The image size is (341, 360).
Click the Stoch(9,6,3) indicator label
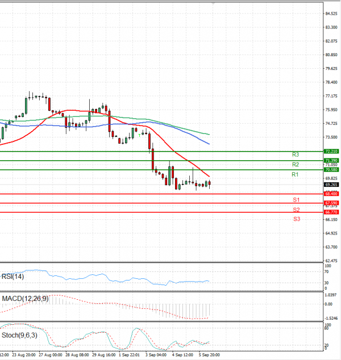pyautogui.click(x=20, y=334)
